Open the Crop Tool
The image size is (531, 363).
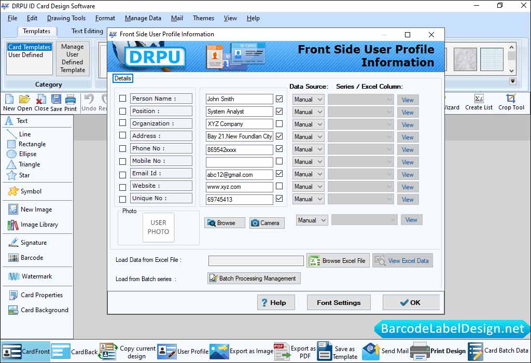click(x=511, y=102)
